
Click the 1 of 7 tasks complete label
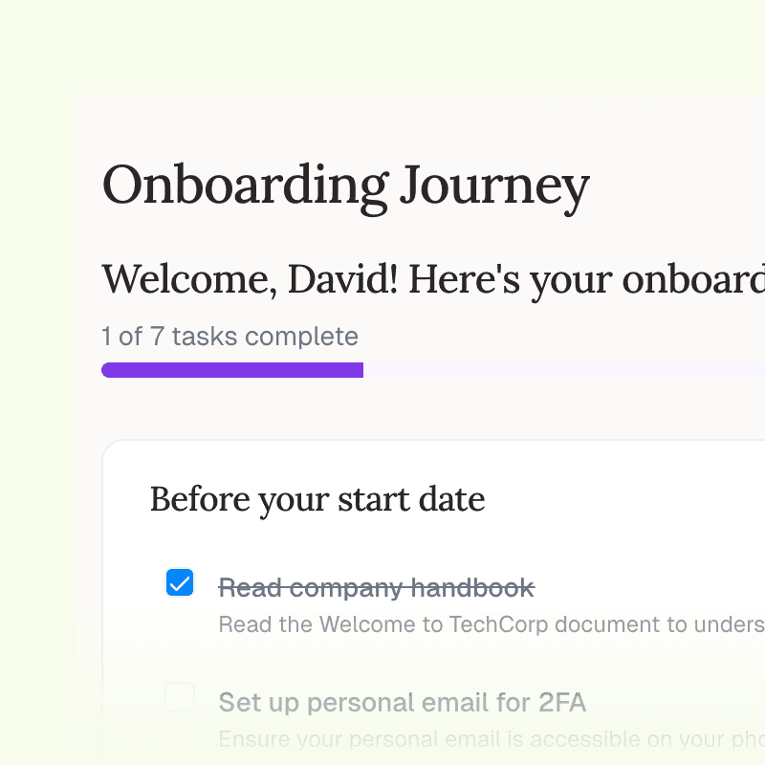229,337
